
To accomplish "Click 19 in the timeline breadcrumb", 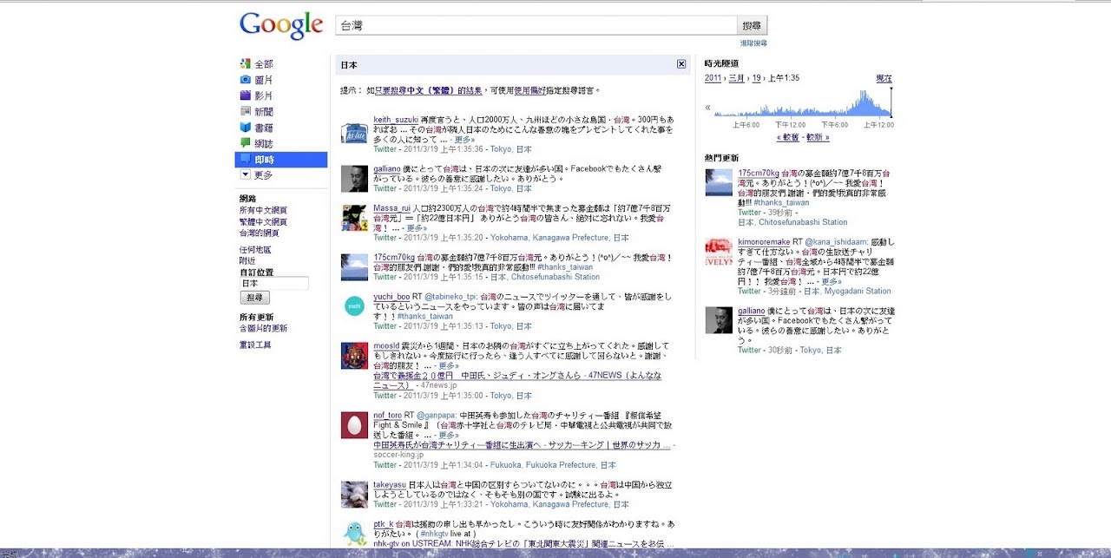I will [x=756, y=78].
